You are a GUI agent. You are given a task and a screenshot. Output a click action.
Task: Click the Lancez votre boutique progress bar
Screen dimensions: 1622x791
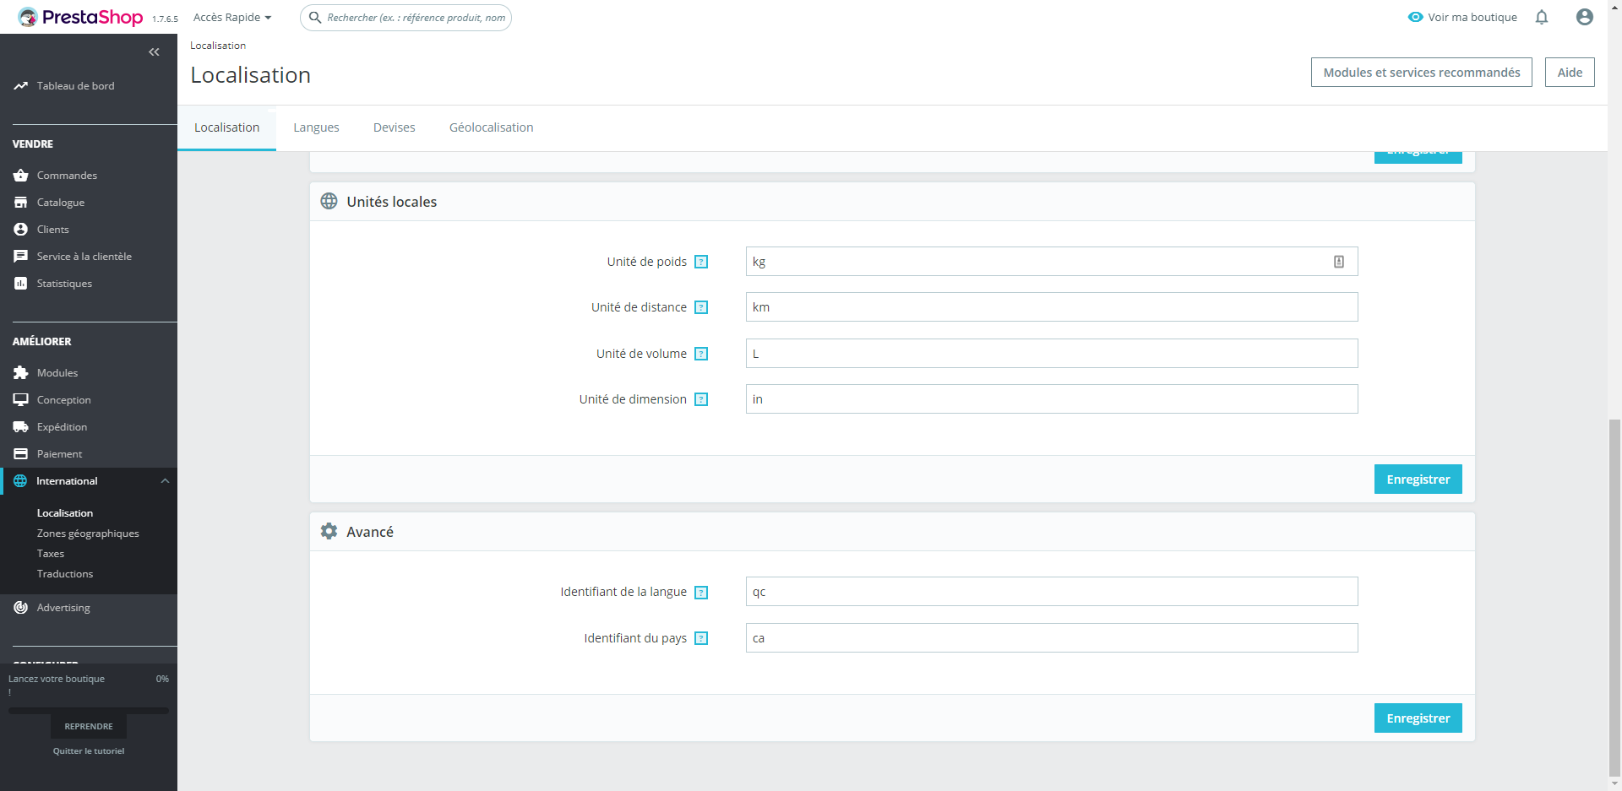(89, 710)
